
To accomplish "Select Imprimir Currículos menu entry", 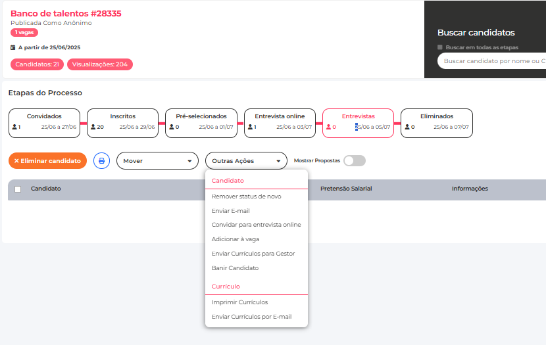I will click(x=239, y=302).
